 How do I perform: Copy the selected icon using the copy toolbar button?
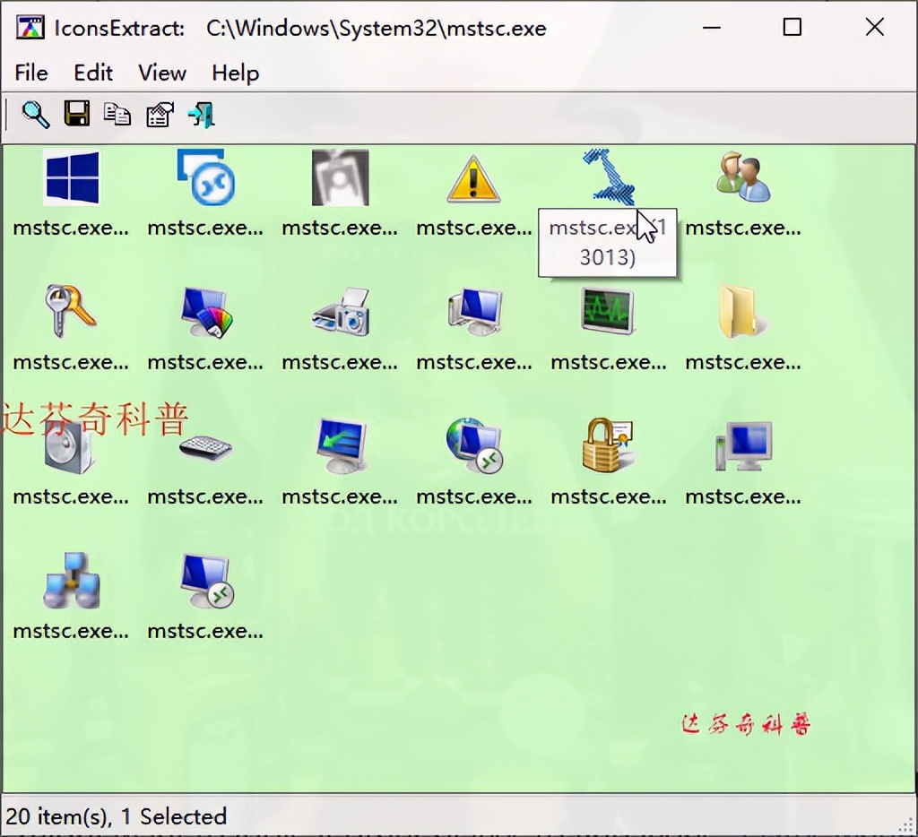(x=117, y=114)
